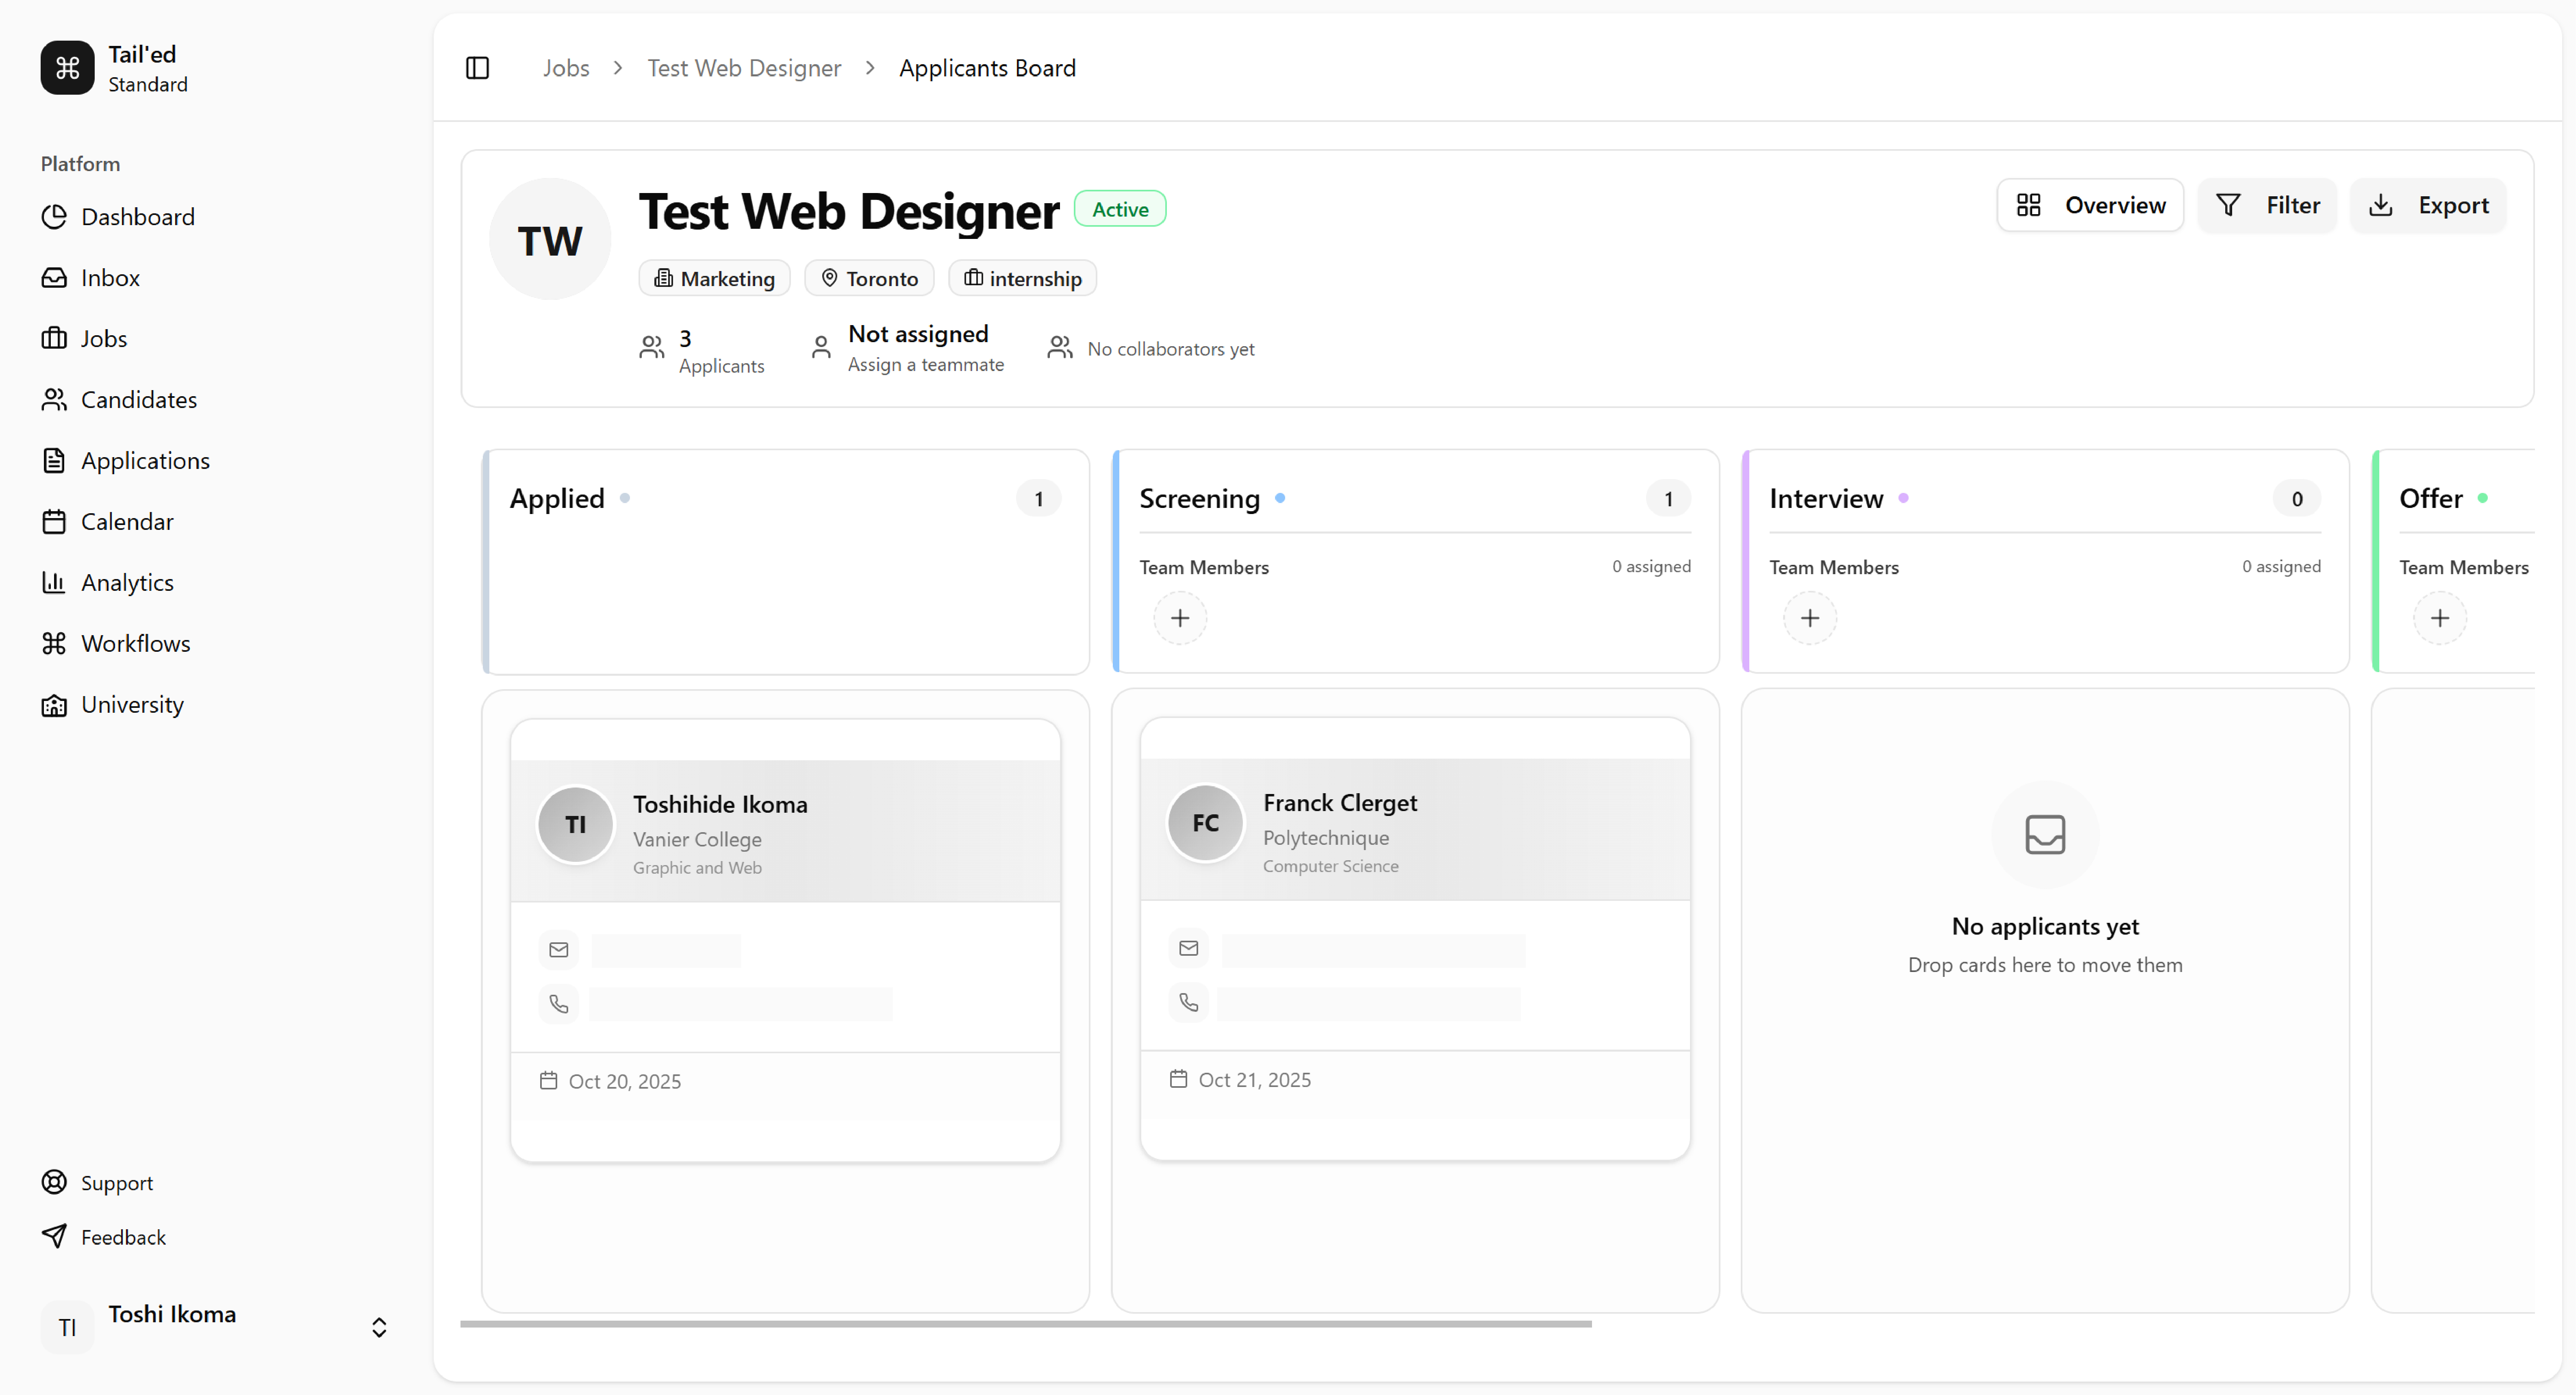2576x1395 pixels.
Task: Open the Filter options
Action: point(2267,205)
